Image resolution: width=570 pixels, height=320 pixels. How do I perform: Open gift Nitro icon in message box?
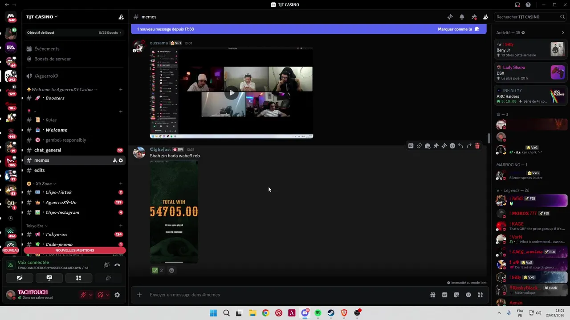(432, 295)
